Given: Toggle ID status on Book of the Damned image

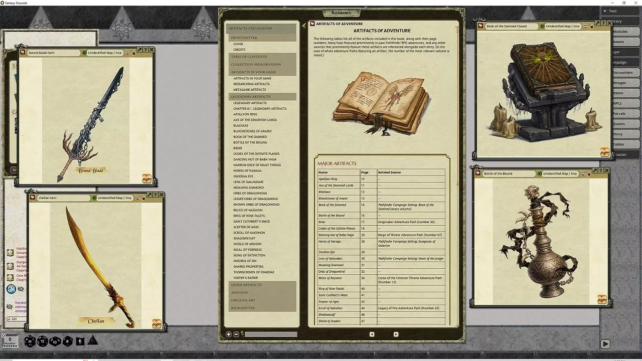Looking at the screenshot, I should pos(543,26).
